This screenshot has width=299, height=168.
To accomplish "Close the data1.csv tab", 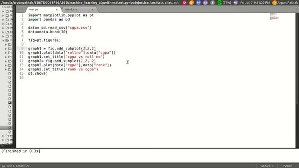I will tap(93, 9).
